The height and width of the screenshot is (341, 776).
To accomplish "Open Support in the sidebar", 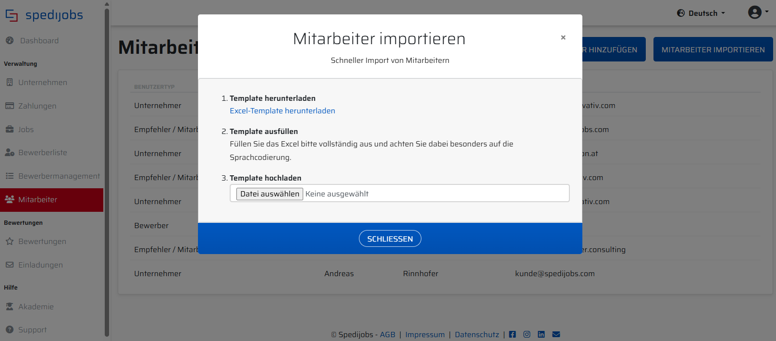I will click(33, 330).
